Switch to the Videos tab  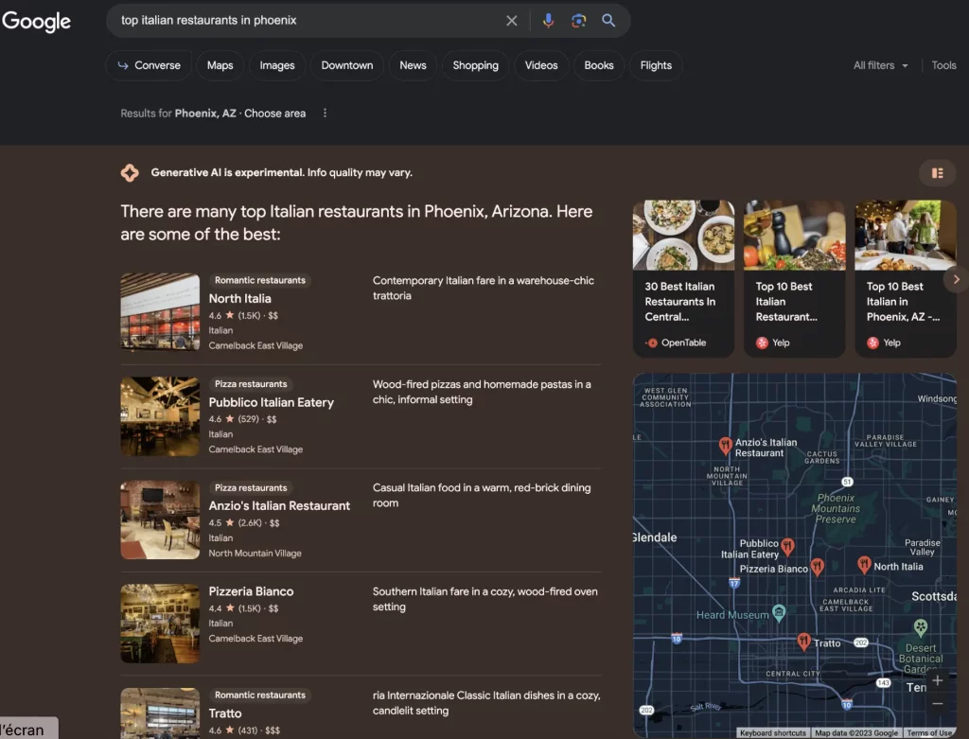(541, 65)
